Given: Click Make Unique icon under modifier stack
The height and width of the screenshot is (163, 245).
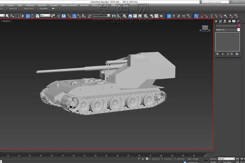Looking at the screenshot, I should pos(228,54).
